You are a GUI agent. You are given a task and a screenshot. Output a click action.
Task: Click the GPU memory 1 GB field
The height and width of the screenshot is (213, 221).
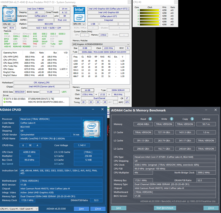pyautogui.click(x=93, y=24)
